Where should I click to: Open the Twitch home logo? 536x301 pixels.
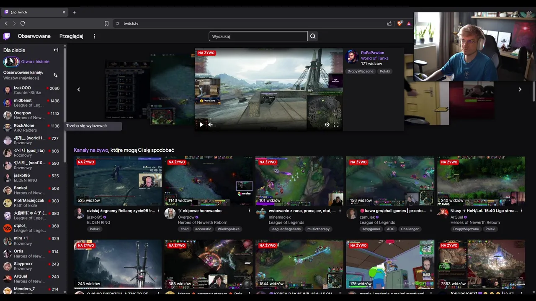pyautogui.click(x=7, y=36)
